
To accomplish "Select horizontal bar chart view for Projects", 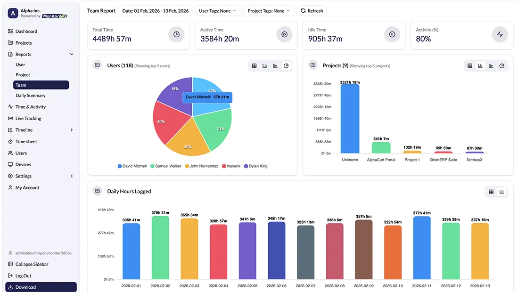I will (491, 65).
